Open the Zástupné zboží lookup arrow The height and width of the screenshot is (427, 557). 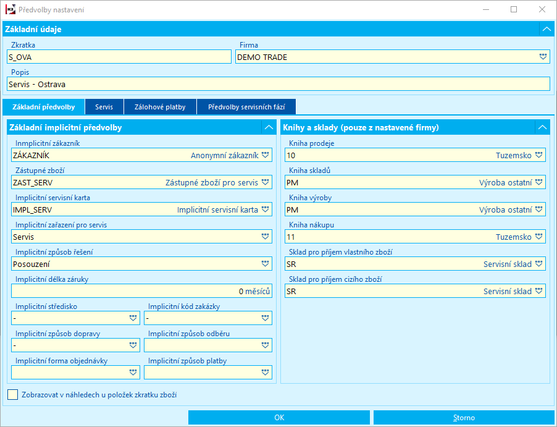pos(265,182)
